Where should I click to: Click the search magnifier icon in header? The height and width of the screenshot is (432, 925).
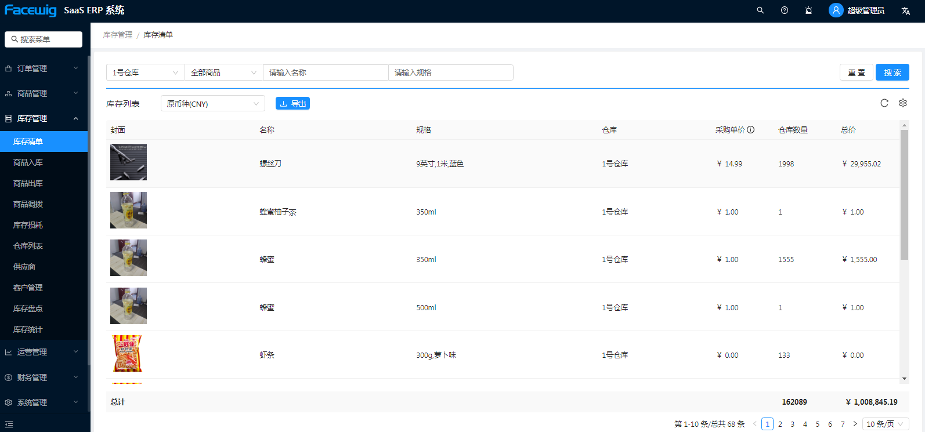pos(760,10)
